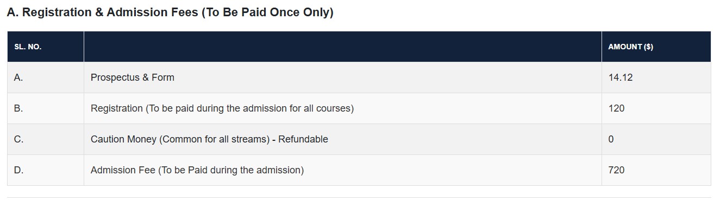Click row label 'B.' in first column
This screenshot has height=201, width=714.
click(x=18, y=108)
